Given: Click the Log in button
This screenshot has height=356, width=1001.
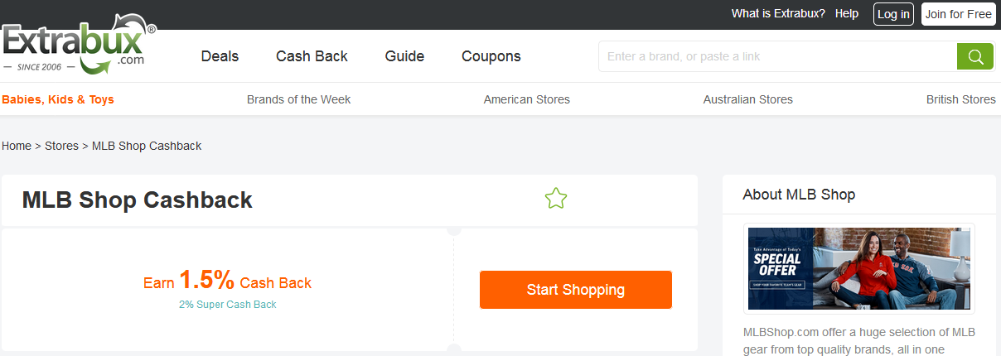Looking at the screenshot, I should (x=893, y=14).
